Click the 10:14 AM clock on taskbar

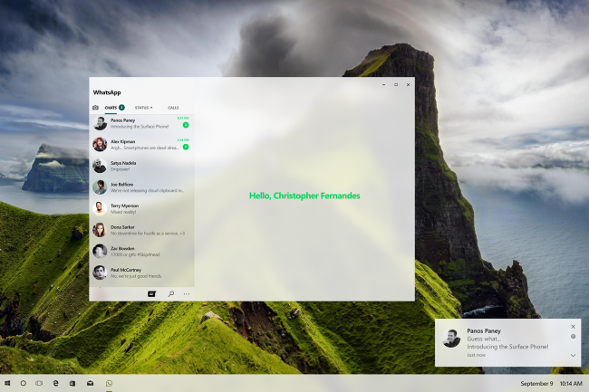point(571,383)
